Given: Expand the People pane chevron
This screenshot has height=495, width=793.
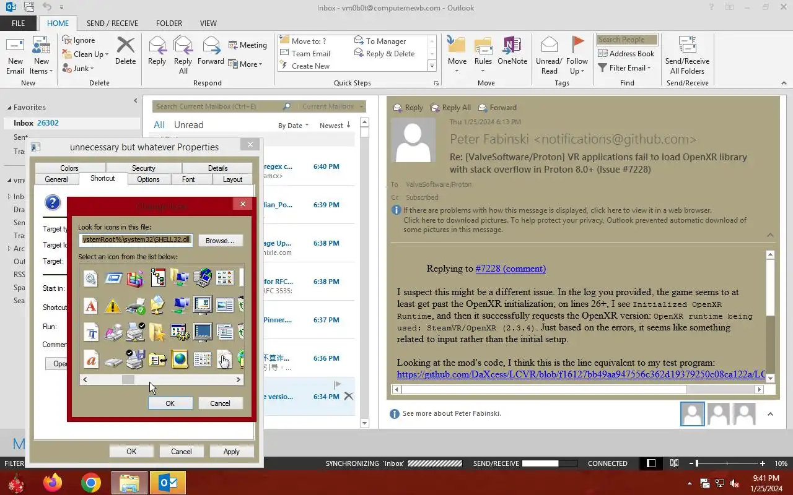Looking at the screenshot, I should (770, 414).
